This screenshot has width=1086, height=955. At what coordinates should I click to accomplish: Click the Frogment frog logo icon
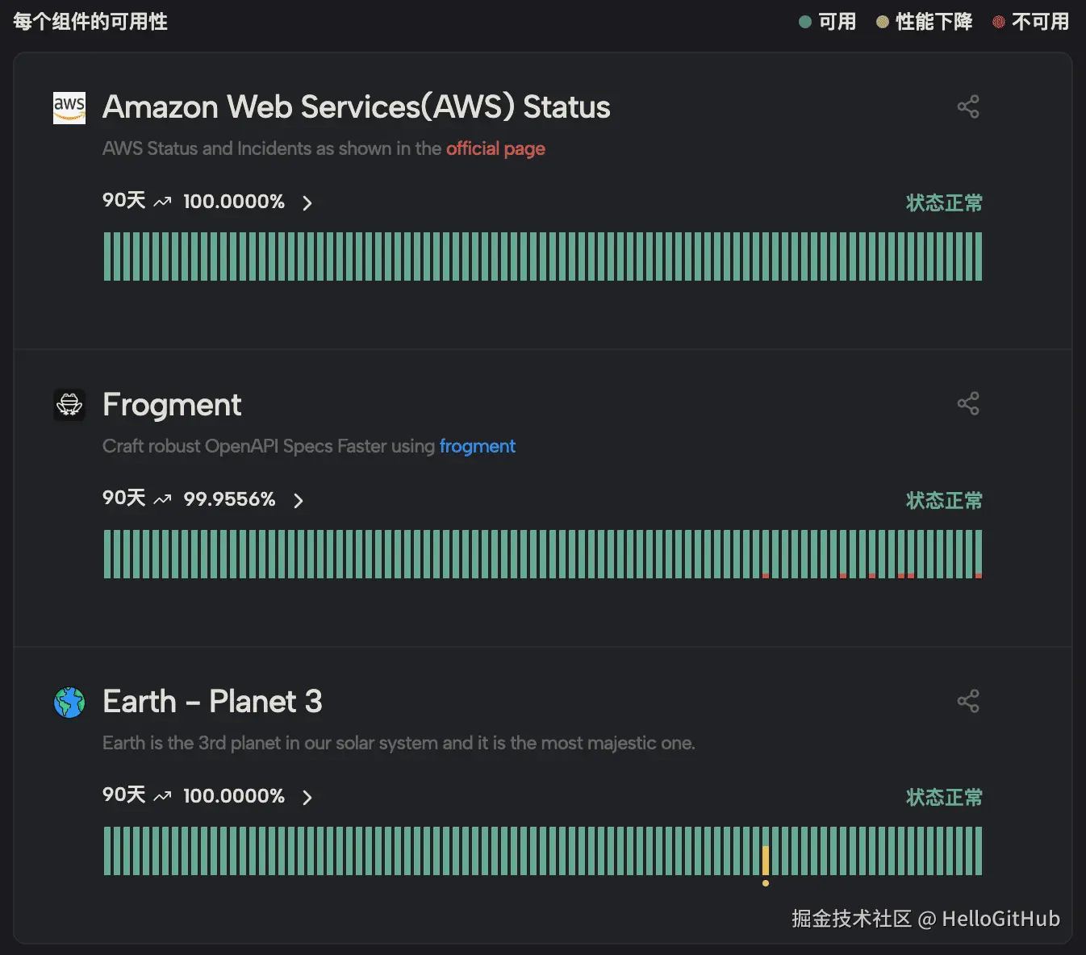pyautogui.click(x=69, y=404)
